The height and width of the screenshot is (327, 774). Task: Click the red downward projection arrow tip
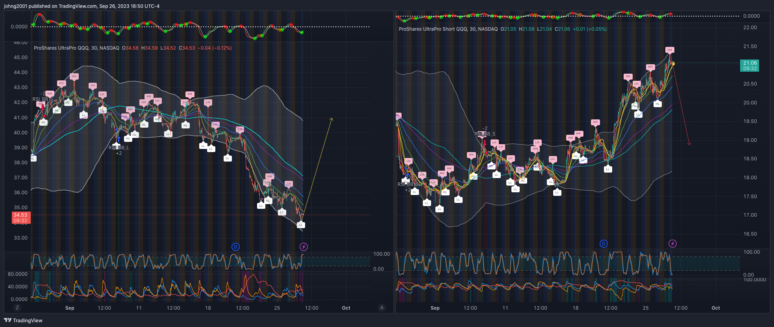(x=689, y=144)
